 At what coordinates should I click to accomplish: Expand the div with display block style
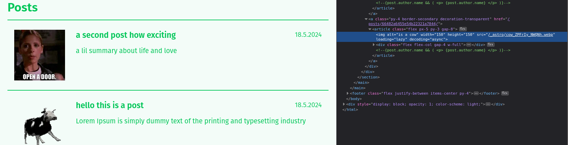click(x=344, y=104)
